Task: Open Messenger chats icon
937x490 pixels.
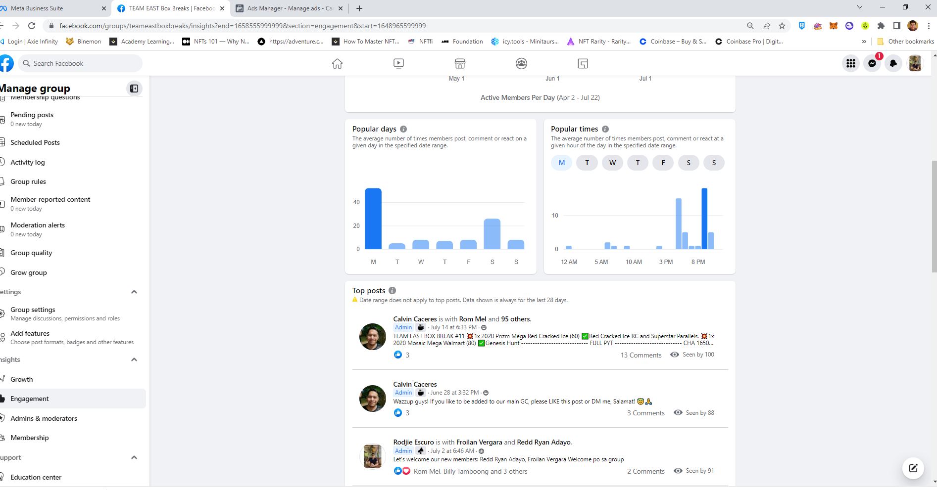Action: point(872,63)
